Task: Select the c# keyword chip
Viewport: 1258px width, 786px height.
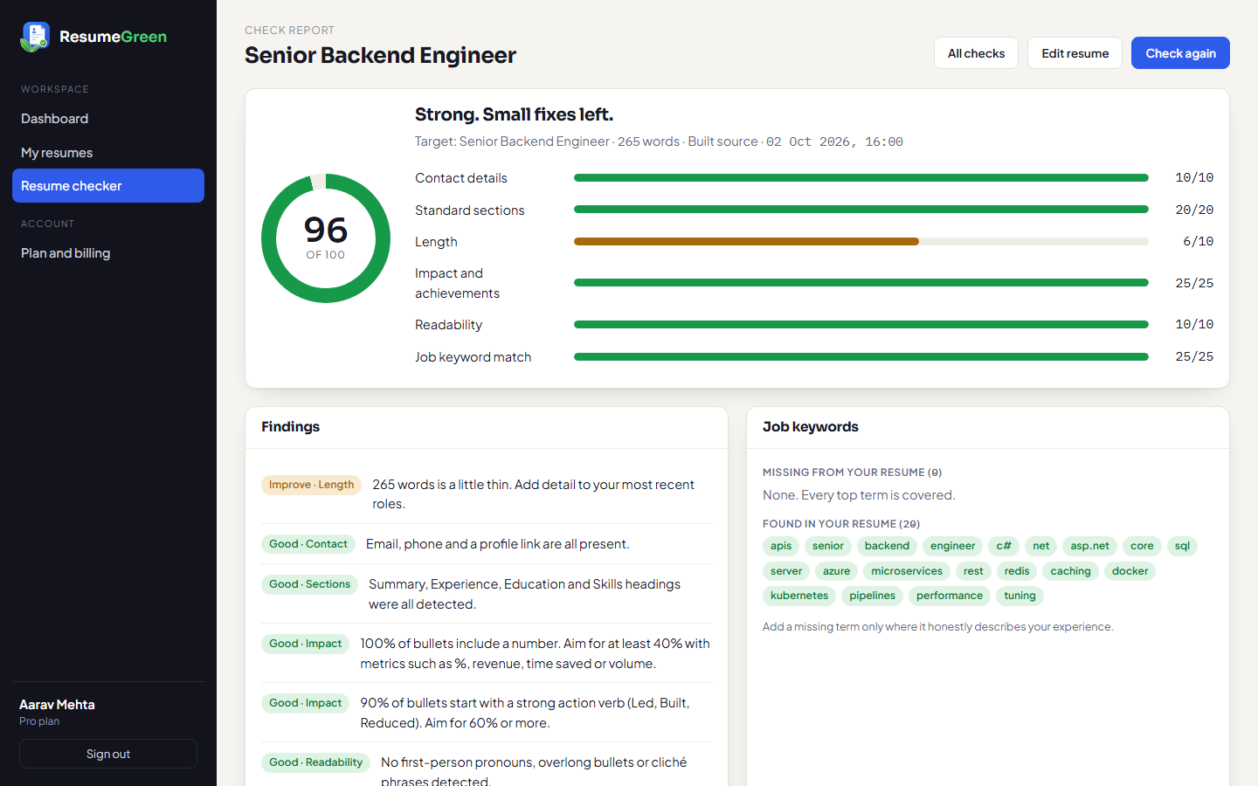Action: 1004,546
